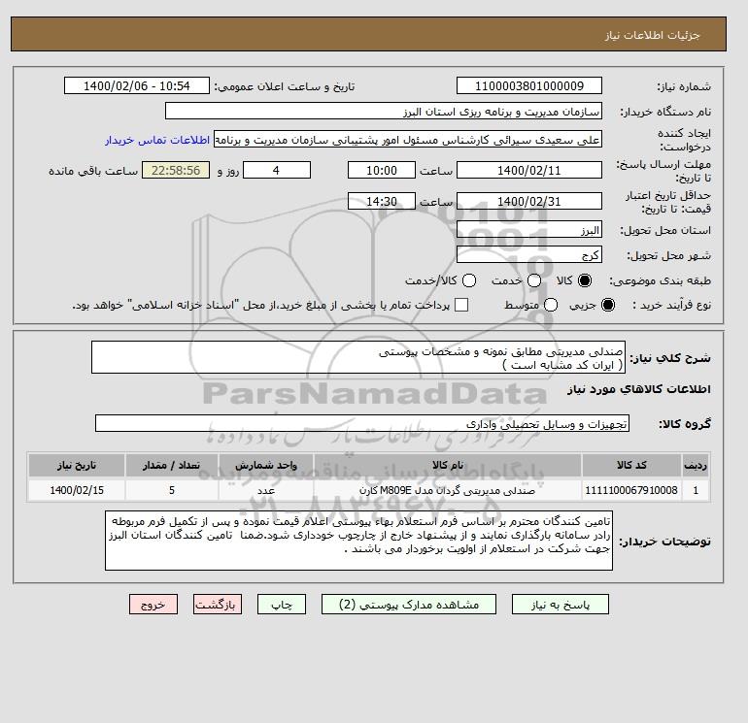Click the announcement date field 1400/02/06 - 10:54

137,85
